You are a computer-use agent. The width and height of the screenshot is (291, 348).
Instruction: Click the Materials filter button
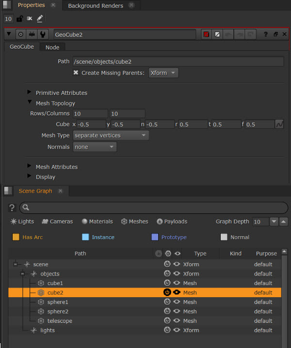point(97,222)
